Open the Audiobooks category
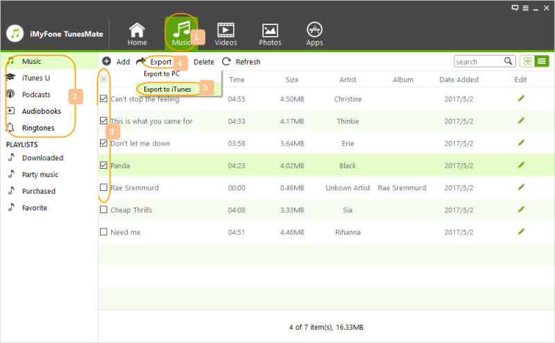Image resolution: width=555 pixels, height=343 pixels. pyautogui.click(x=42, y=111)
